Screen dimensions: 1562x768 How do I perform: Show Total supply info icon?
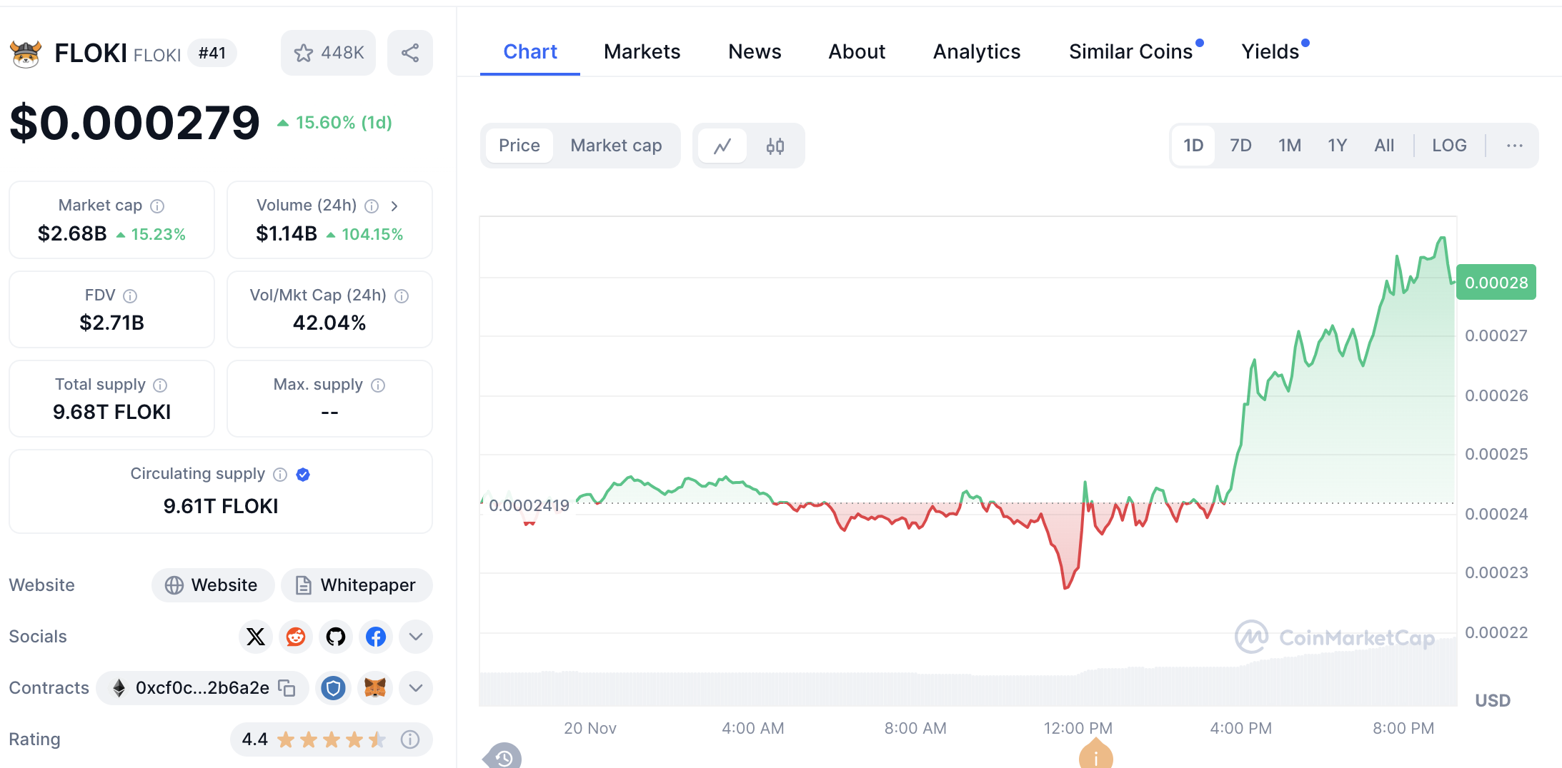click(x=160, y=385)
